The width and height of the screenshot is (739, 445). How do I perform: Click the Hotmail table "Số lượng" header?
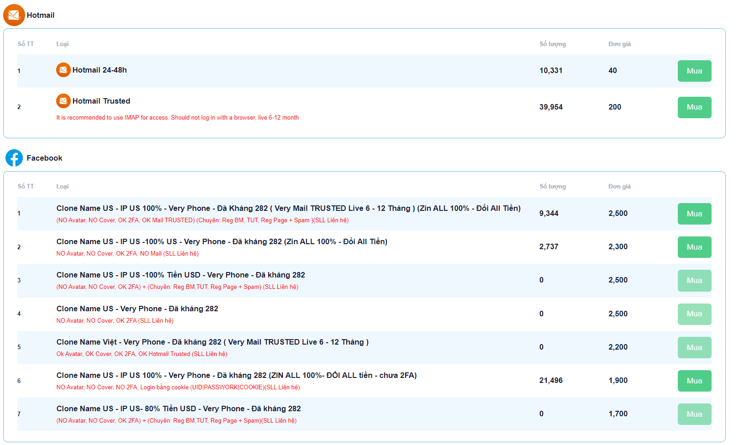pos(553,44)
